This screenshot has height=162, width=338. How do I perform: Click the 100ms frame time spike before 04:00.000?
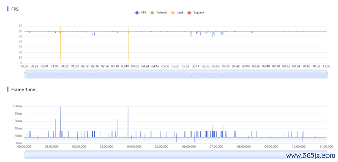point(128,122)
